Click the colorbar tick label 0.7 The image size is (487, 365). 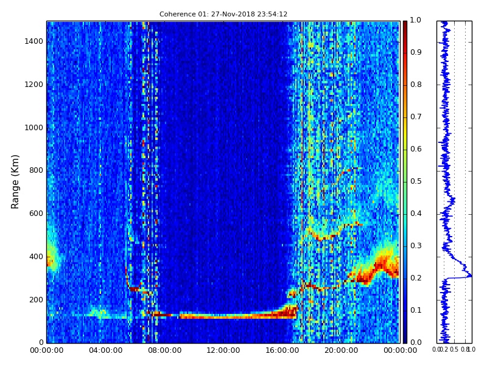[x=416, y=117]
